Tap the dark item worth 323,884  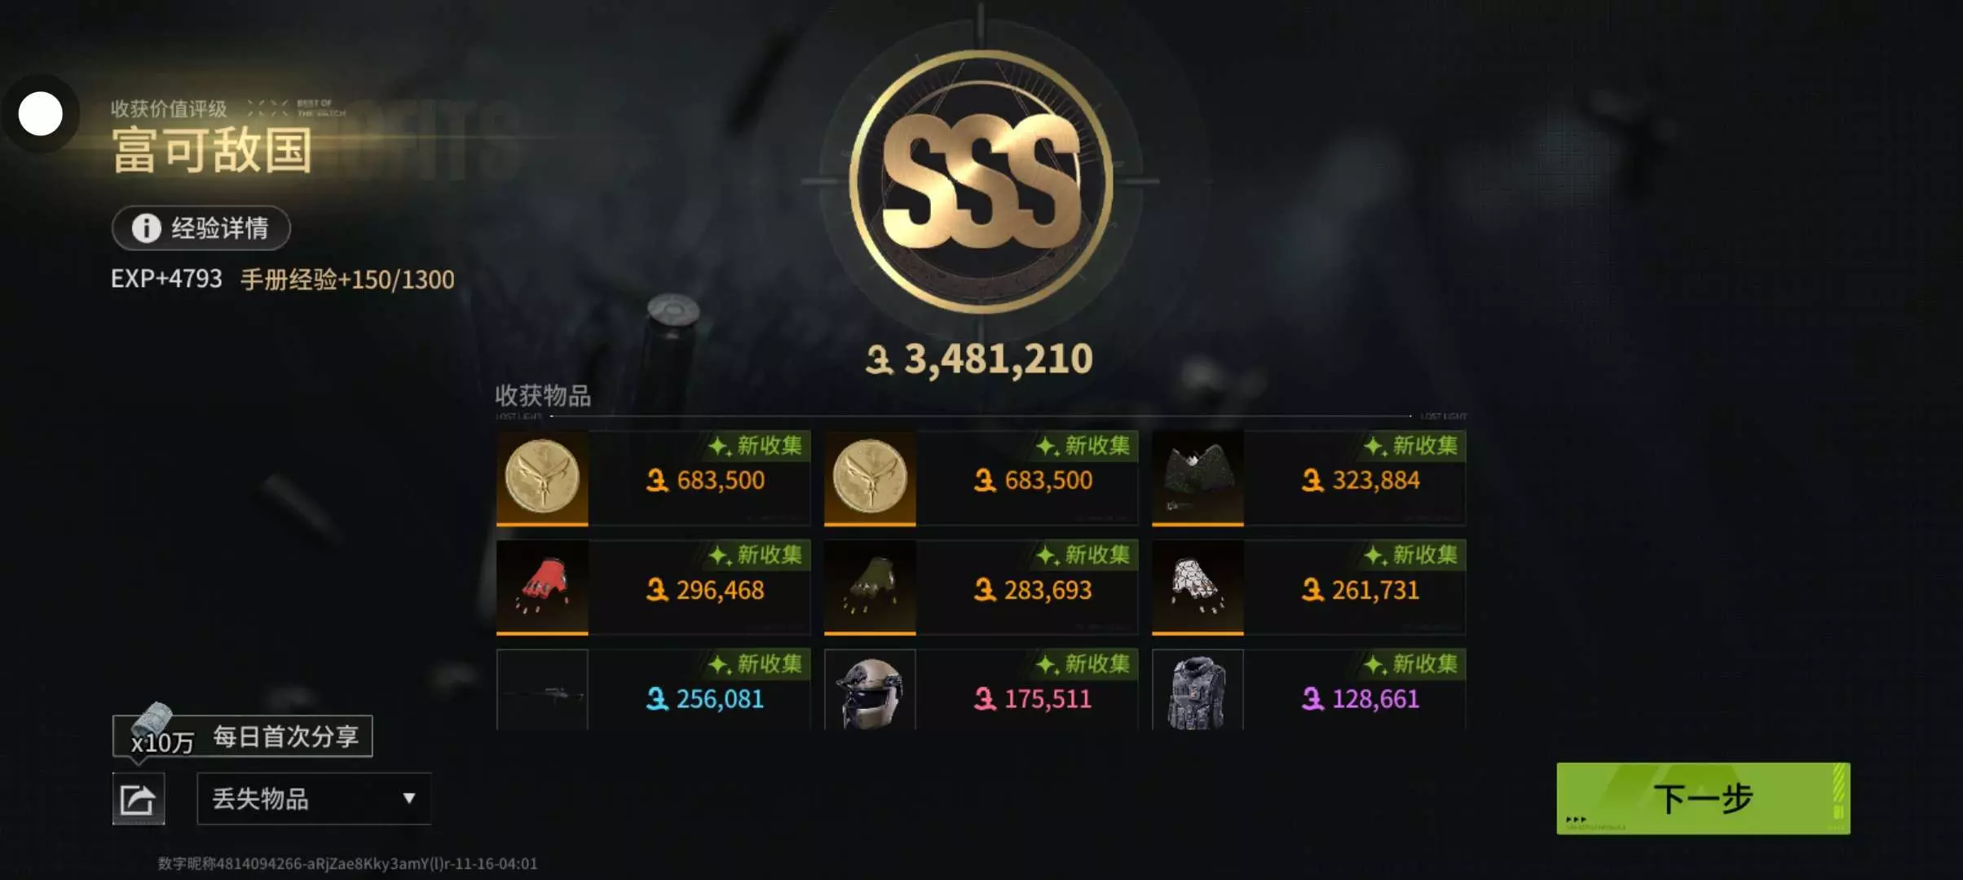tap(1198, 477)
